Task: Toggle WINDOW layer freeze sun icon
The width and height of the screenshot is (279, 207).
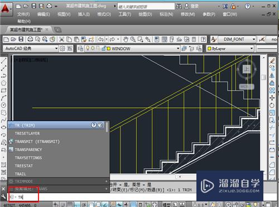Action: pyautogui.click(x=93, y=49)
